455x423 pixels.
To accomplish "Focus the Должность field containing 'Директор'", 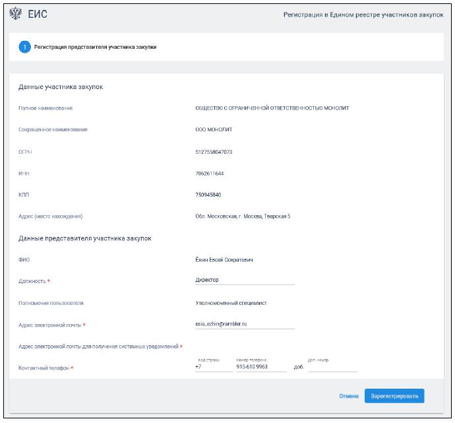I will pyautogui.click(x=241, y=280).
